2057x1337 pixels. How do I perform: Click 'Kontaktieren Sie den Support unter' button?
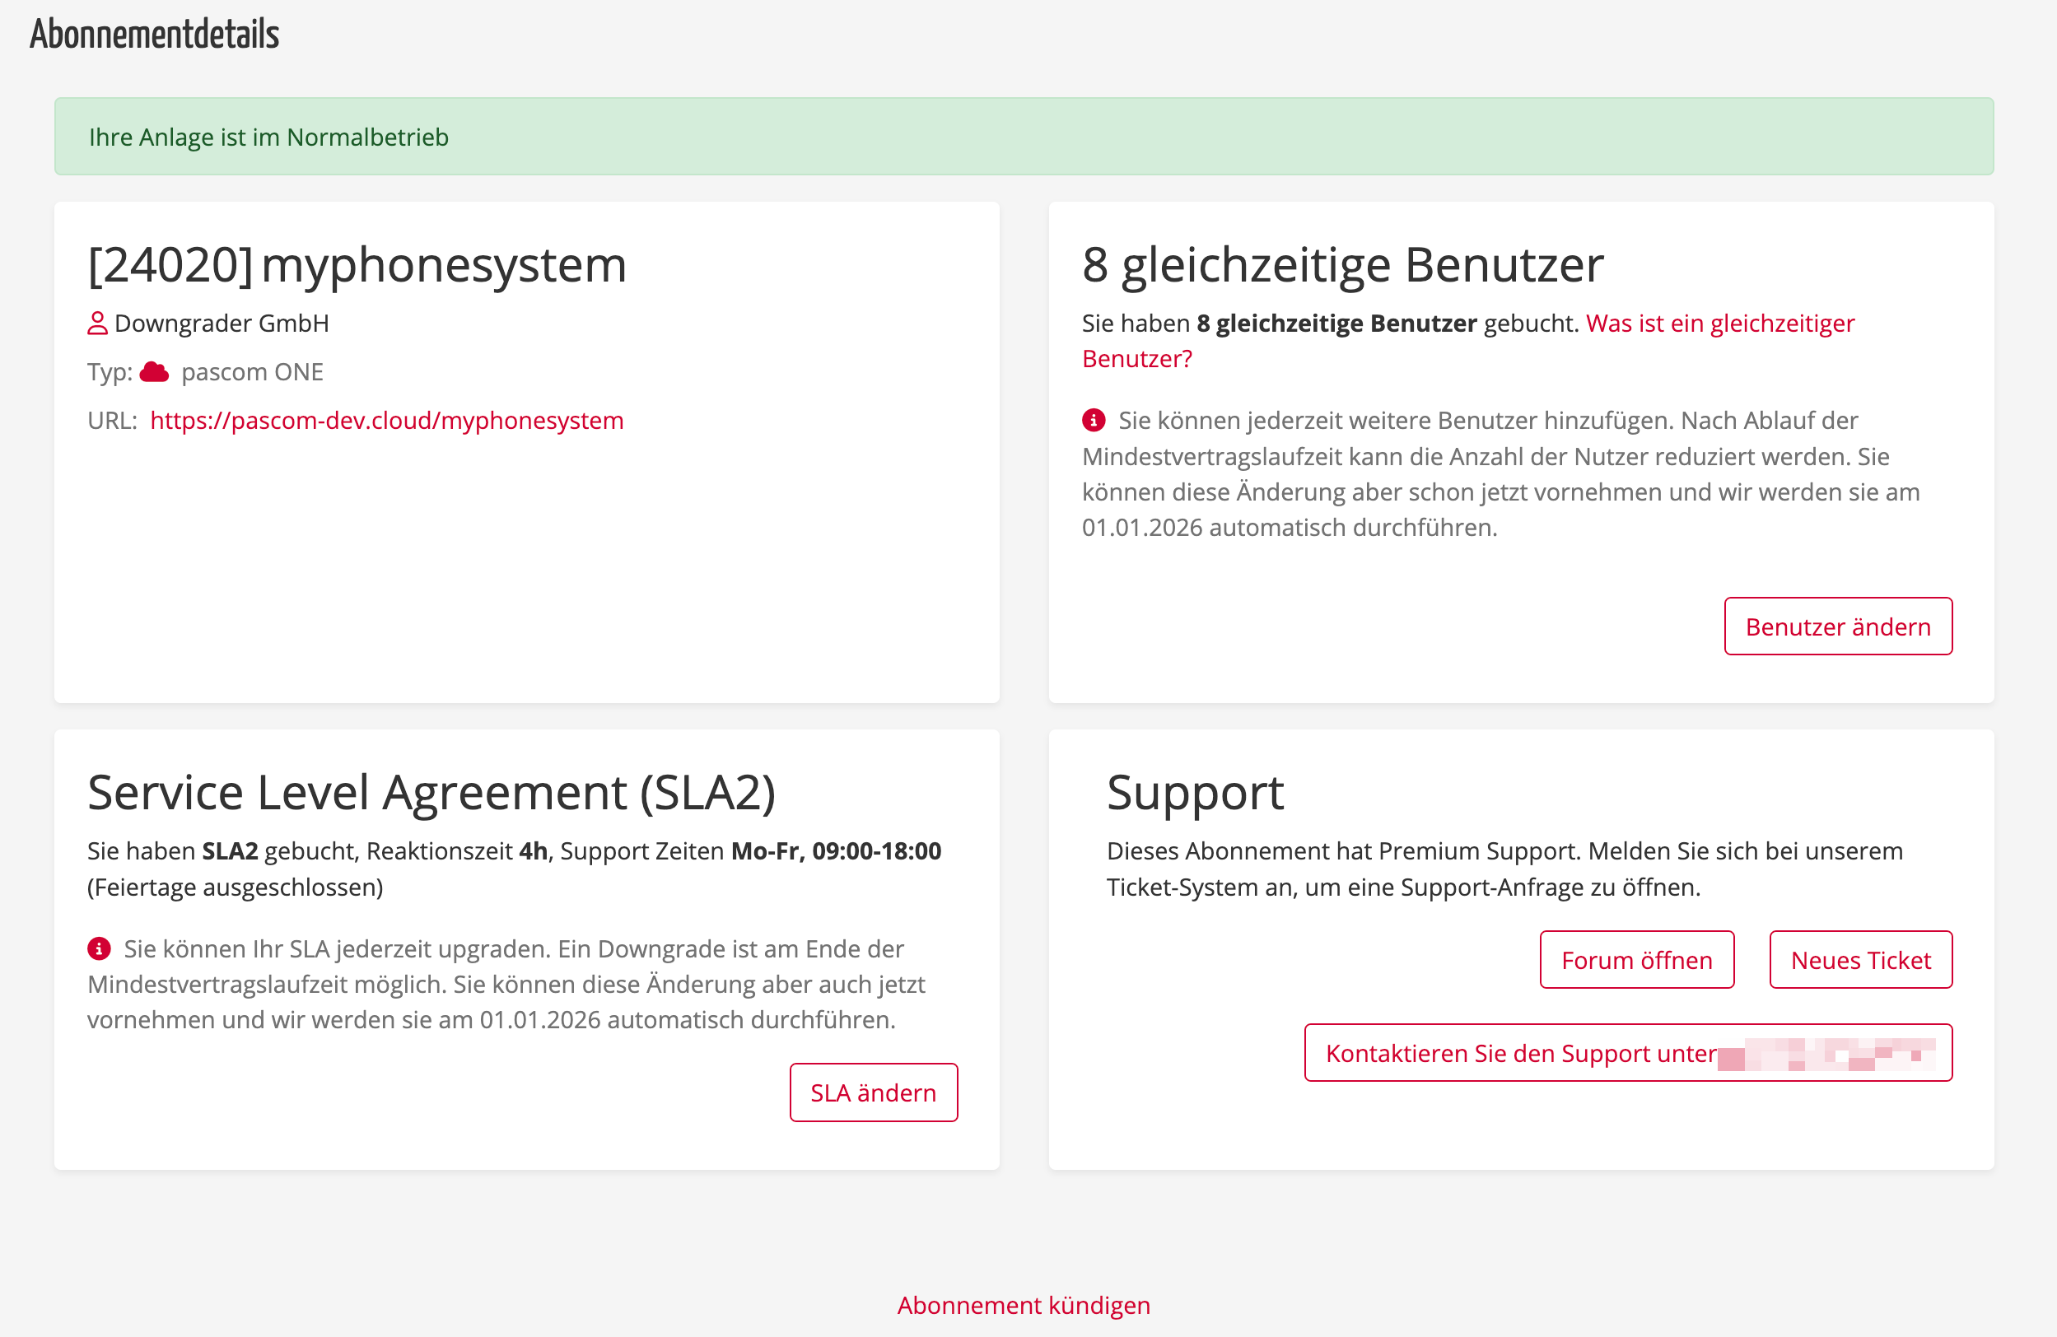pyautogui.click(x=1627, y=1054)
